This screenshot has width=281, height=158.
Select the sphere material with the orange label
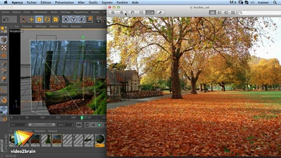click(x=100, y=140)
